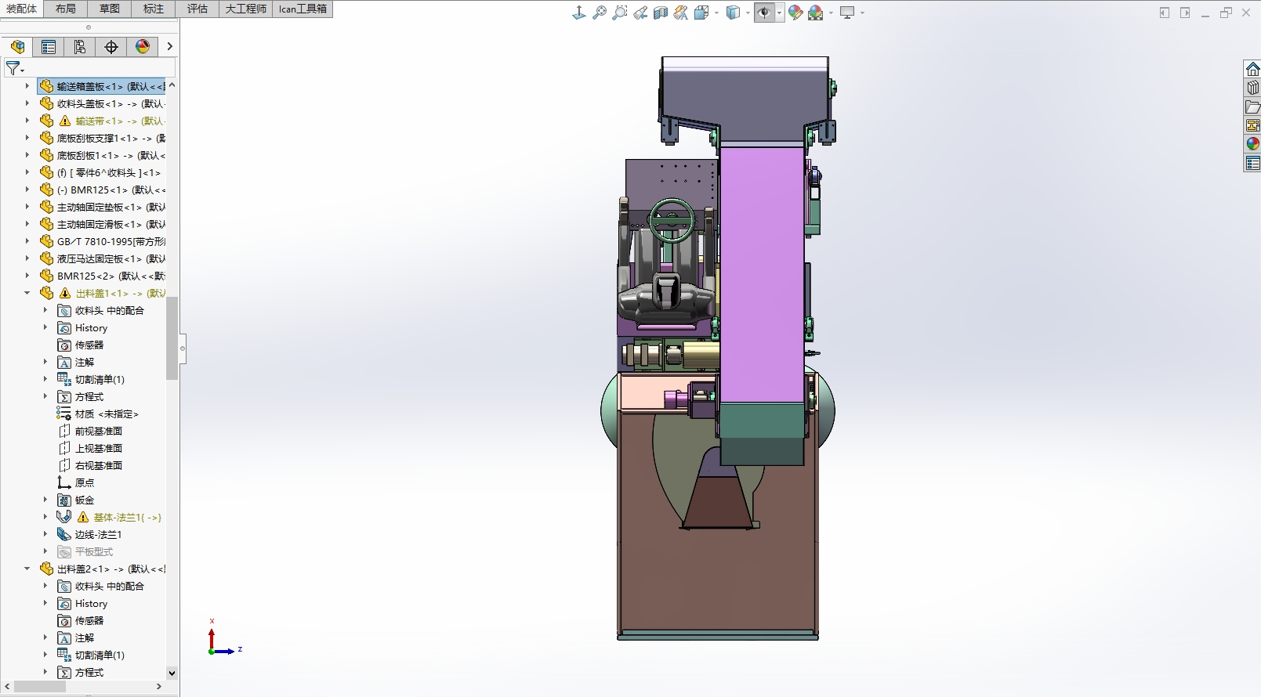
Task: Click the Previous View icon
Action: coord(640,13)
